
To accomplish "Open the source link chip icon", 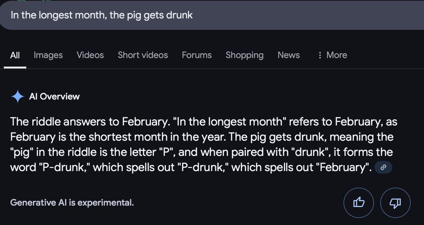I will 383,167.
